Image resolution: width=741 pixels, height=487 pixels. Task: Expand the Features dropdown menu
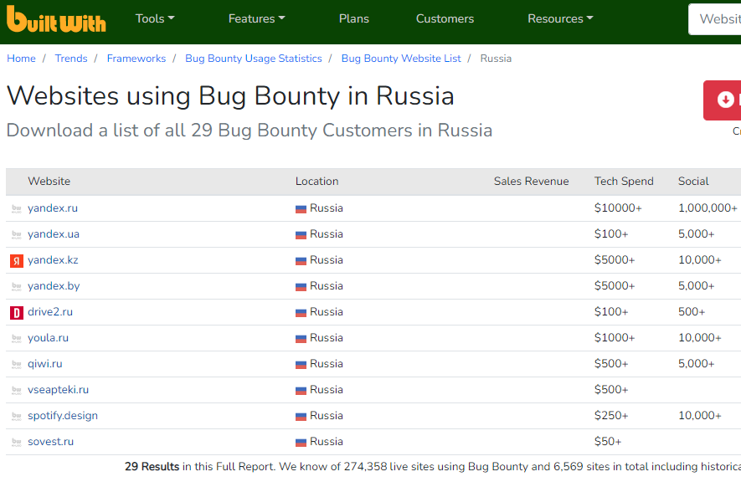256,18
